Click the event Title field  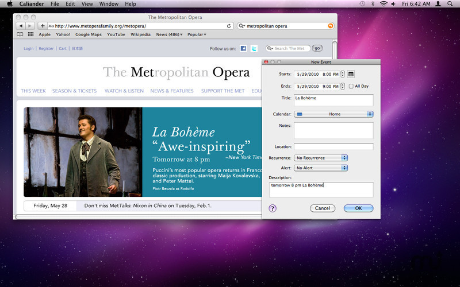333,100
